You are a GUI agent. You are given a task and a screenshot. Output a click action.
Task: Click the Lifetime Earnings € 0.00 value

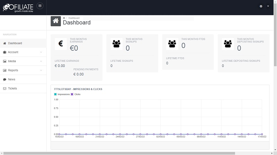60,66
